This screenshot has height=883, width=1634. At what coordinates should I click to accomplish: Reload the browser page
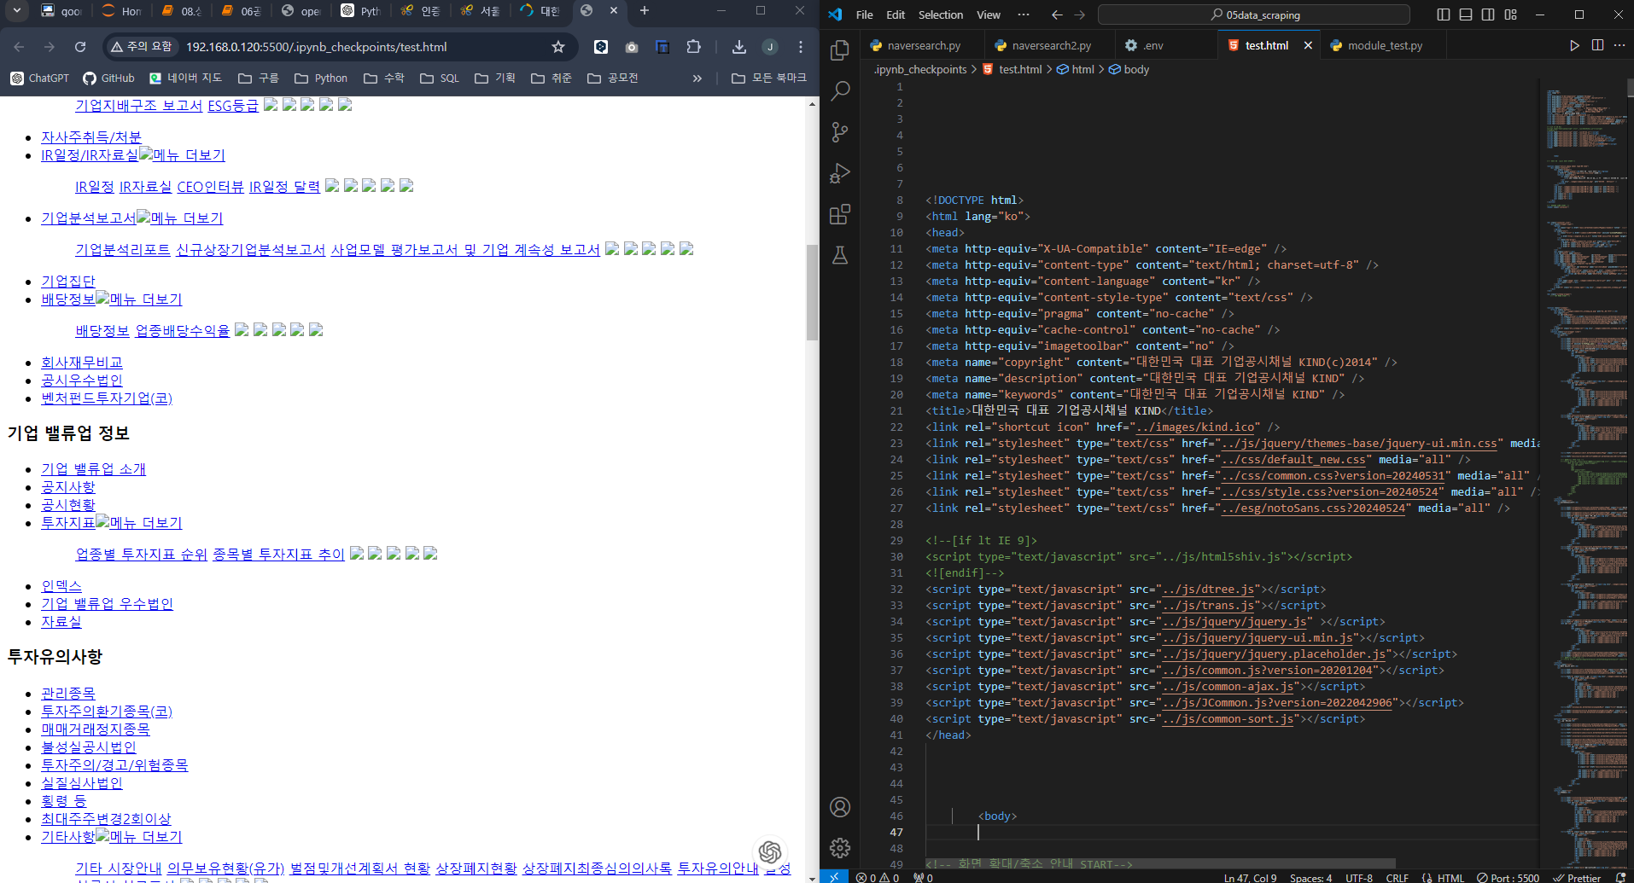coord(80,47)
